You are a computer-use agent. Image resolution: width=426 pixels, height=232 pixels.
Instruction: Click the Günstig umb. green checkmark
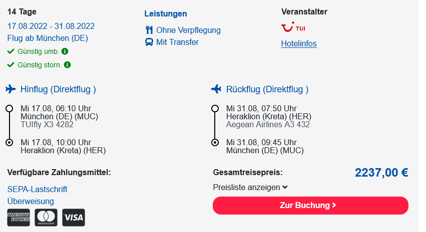click(11, 51)
